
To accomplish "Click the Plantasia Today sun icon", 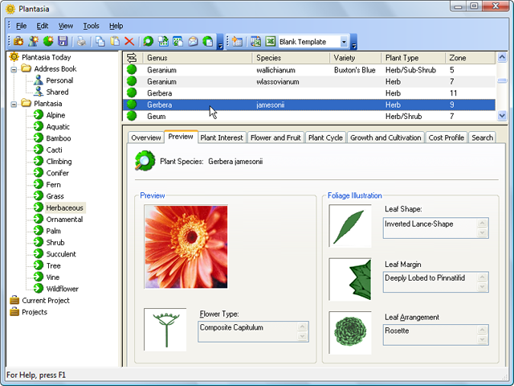I will 14,57.
